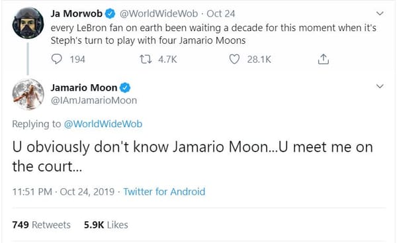Click the Oct 24 tweet date
The height and width of the screenshot is (243, 397).
point(221,14)
